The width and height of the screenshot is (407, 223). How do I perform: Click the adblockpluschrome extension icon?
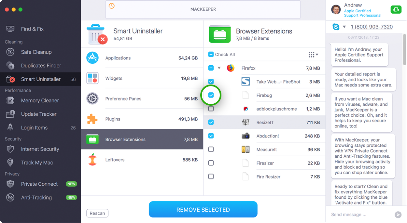coord(246,109)
